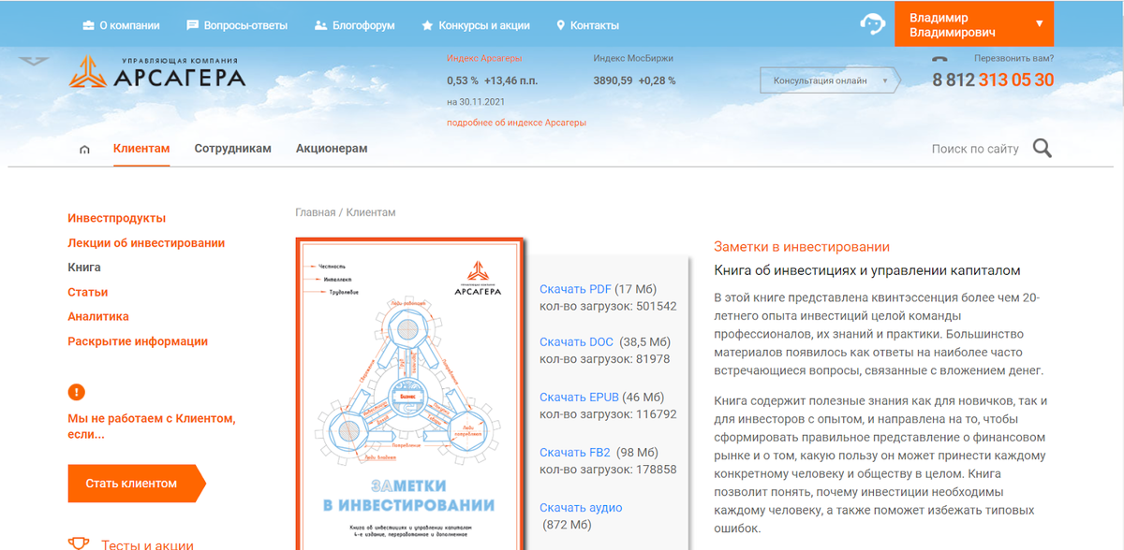The height and width of the screenshot is (550, 1124).
Task: Download the book via Скачать FB2
Action: click(x=575, y=453)
